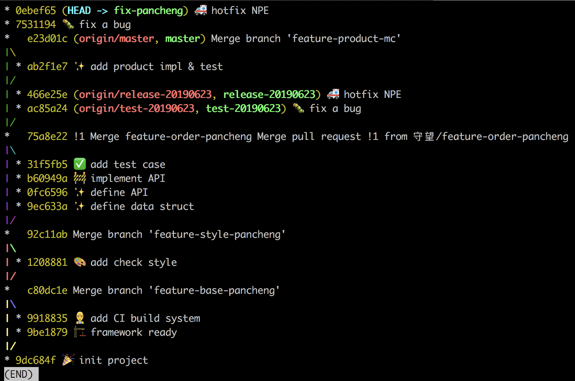
Task: Click the ambulance emoji on the release-20190623 line
Action: (x=333, y=94)
